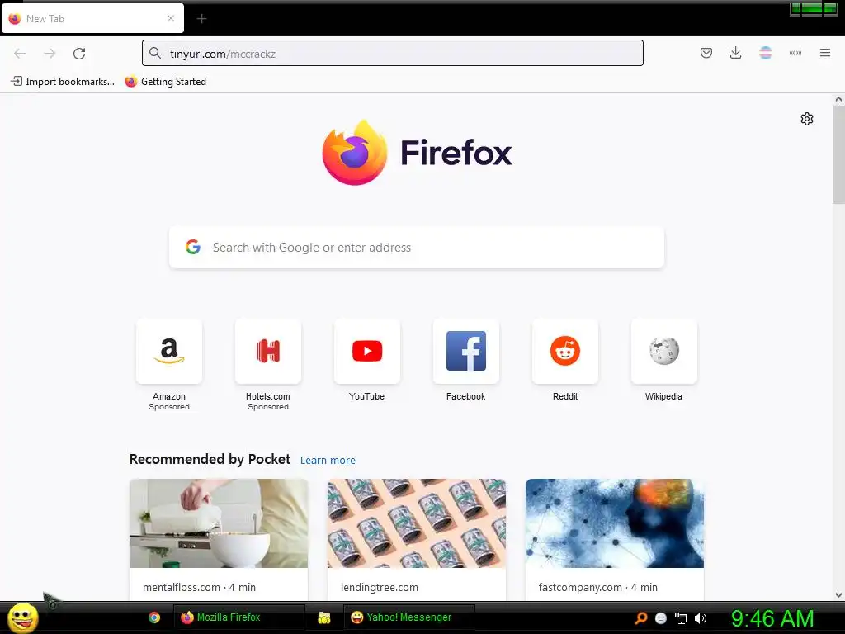Click the vertical scrollbar thumb
The width and height of the screenshot is (845, 634).
pyautogui.click(x=838, y=154)
